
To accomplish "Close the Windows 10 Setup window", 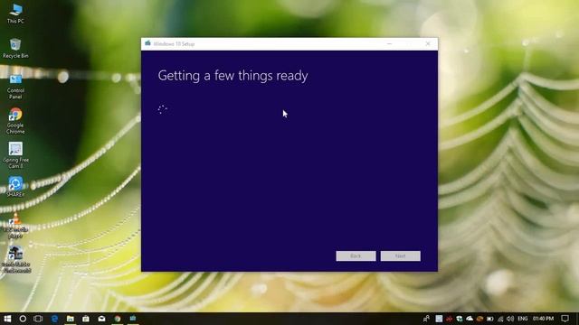I will click(428, 44).
